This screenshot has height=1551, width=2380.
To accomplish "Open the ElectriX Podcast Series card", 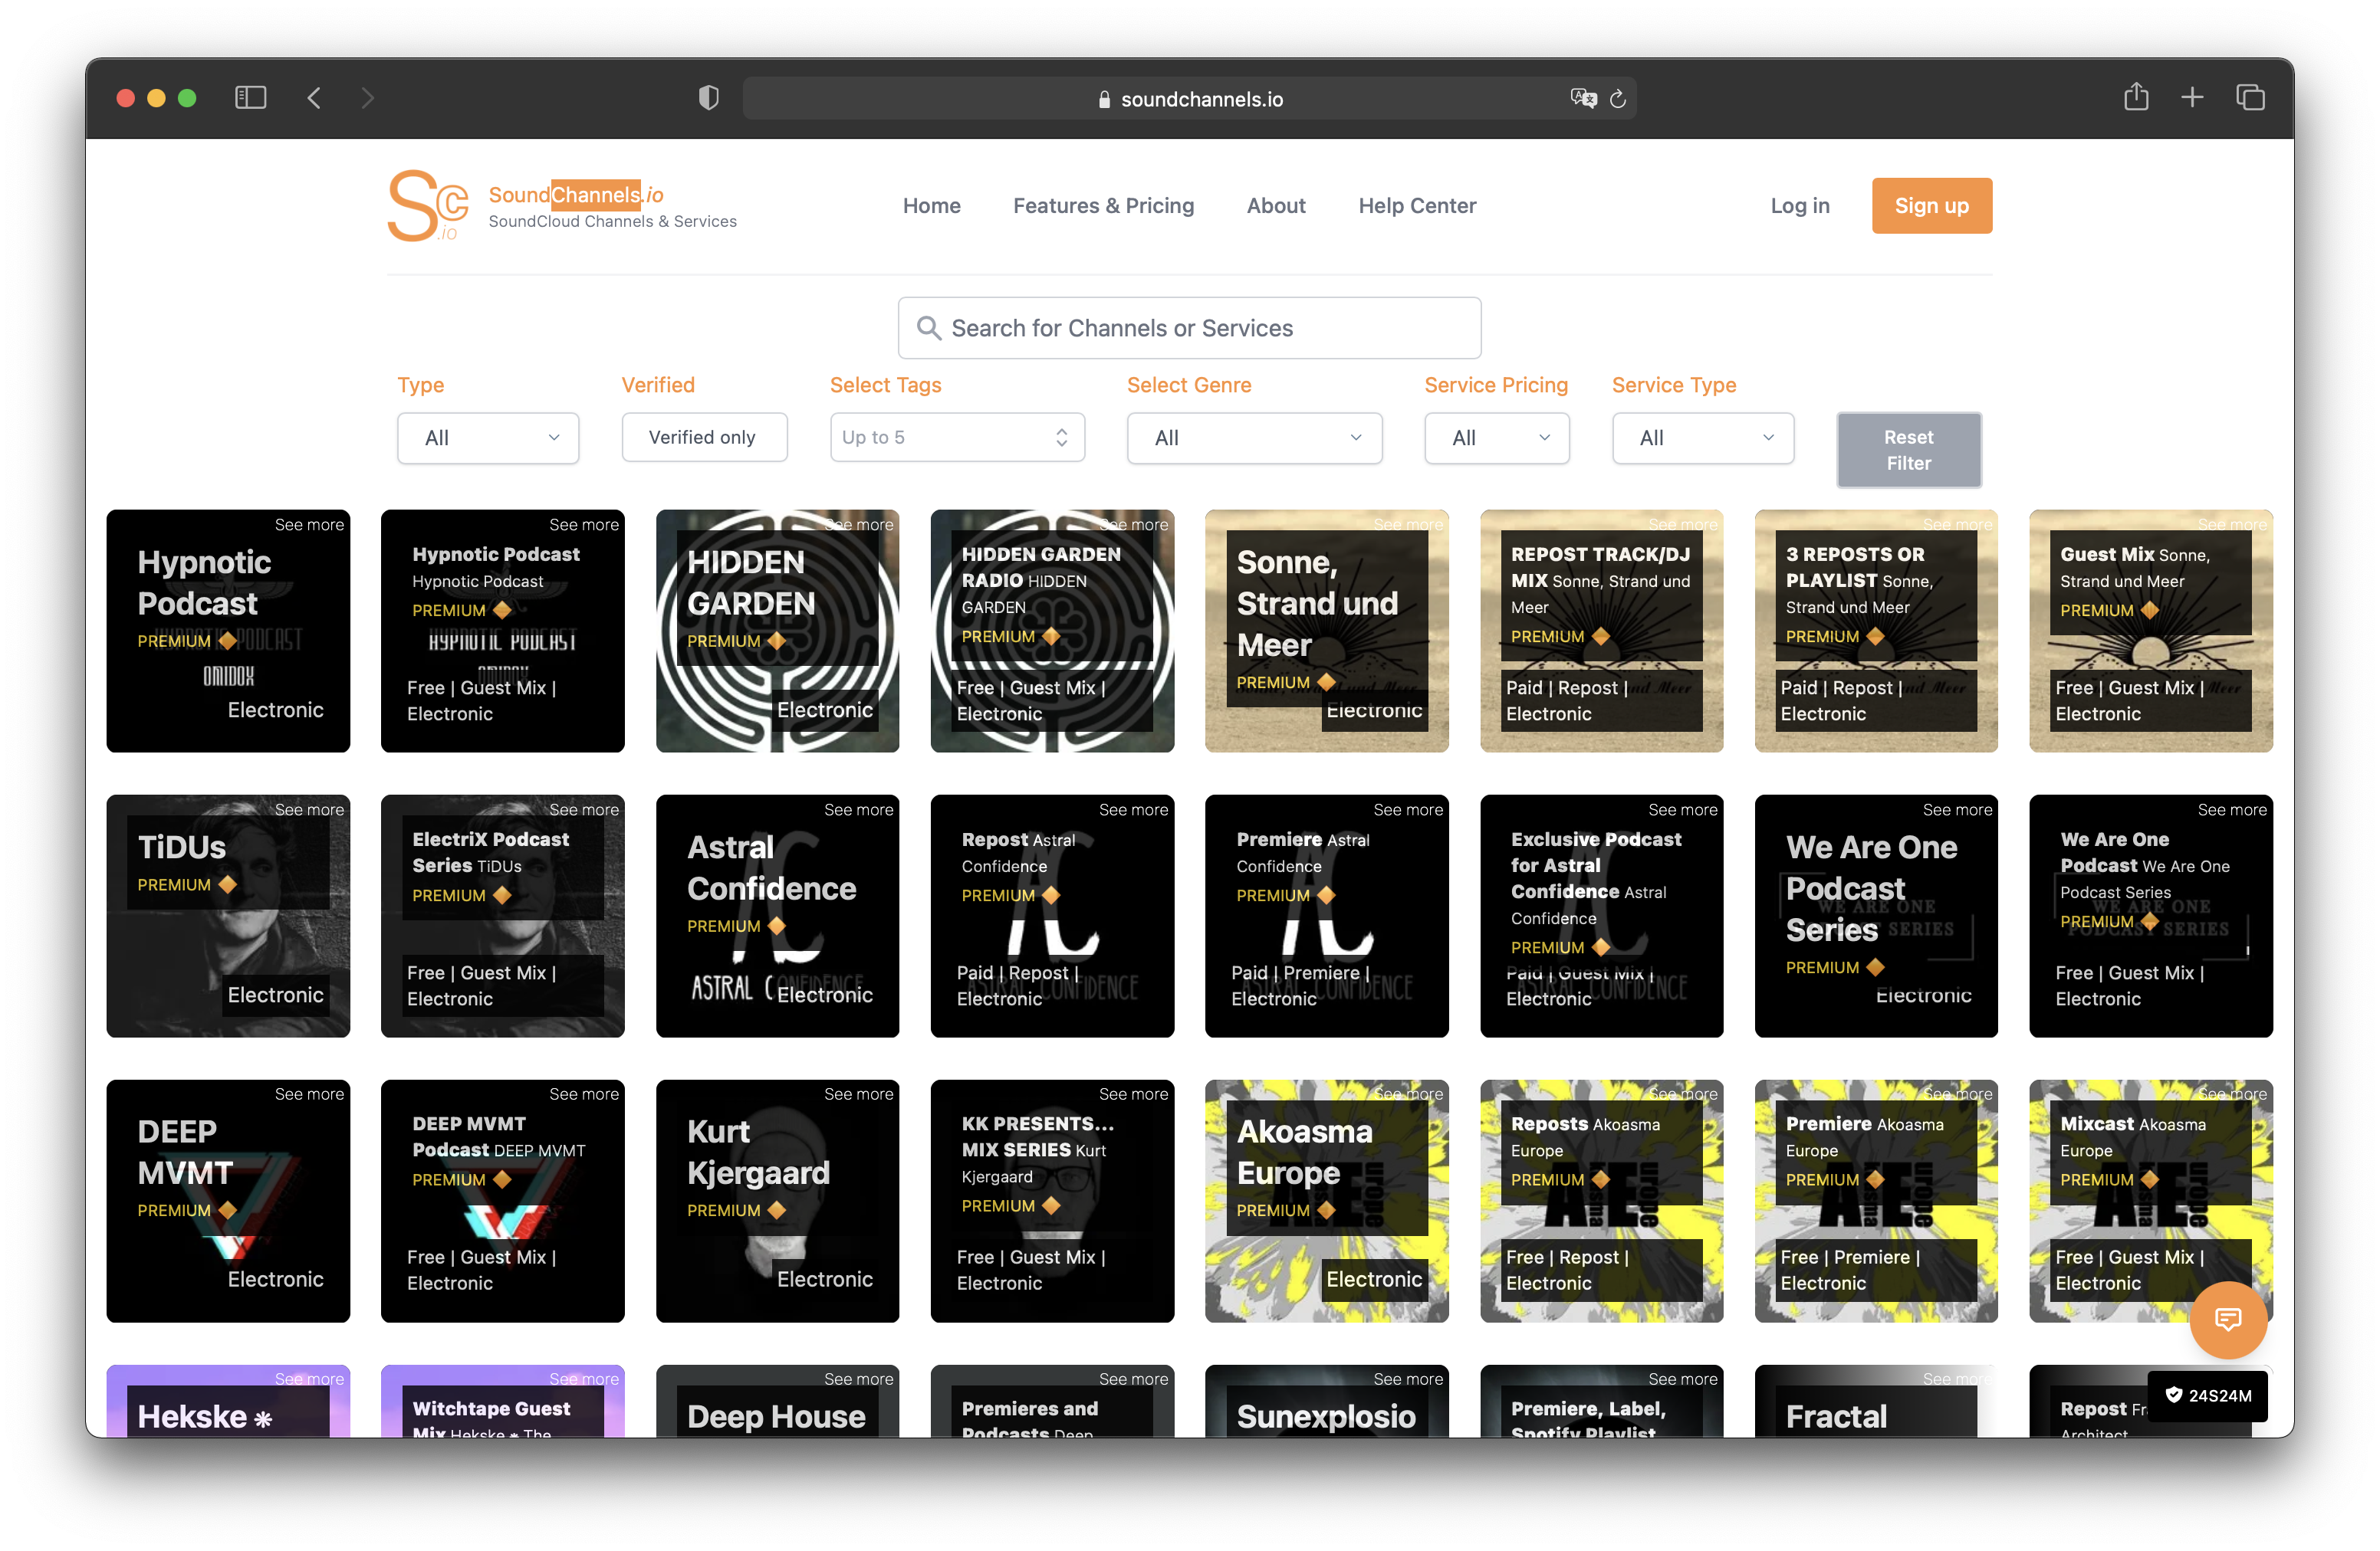I will [502, 916].
